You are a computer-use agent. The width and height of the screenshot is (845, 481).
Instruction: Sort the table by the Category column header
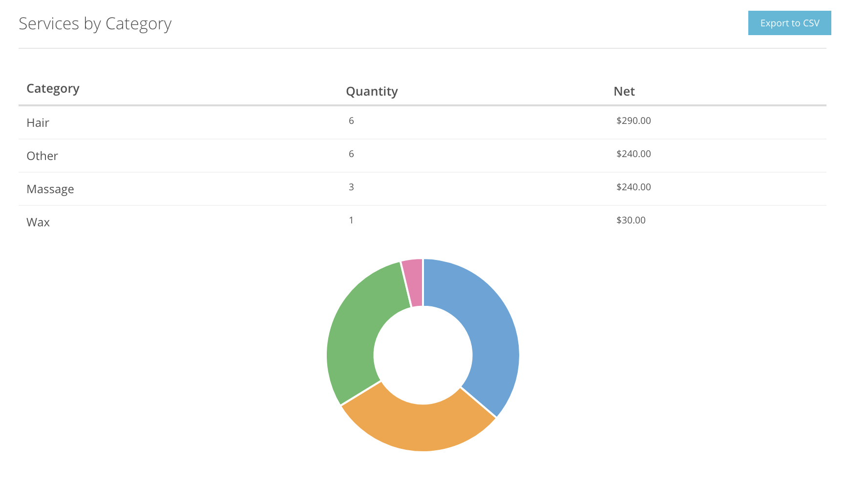click(x=53, y=88)
